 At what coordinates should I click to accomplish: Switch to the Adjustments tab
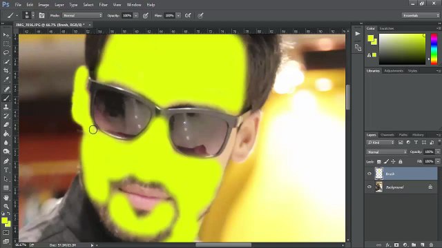pyautogui.click(x=394, y=71)
